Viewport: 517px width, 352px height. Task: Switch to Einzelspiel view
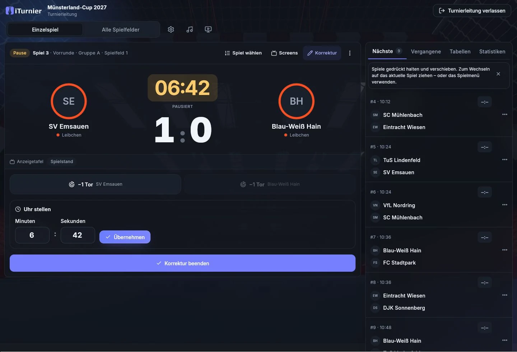pyautogui.click(x=45, y=30)
